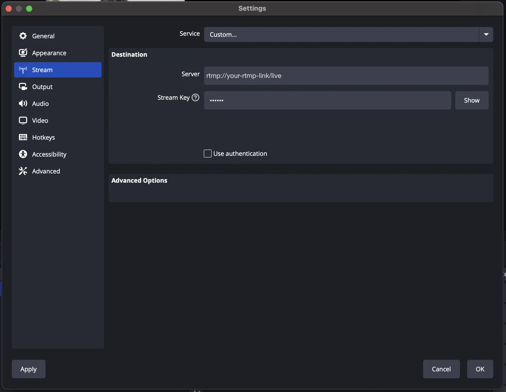
Task: Open Hotkeys settings label
Action: click(x=43, y=137)
